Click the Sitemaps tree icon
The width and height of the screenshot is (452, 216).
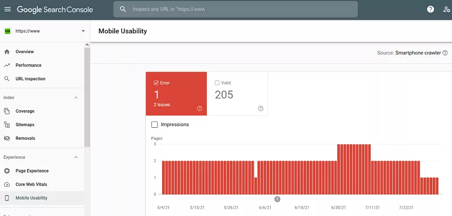tap(7, 124)
